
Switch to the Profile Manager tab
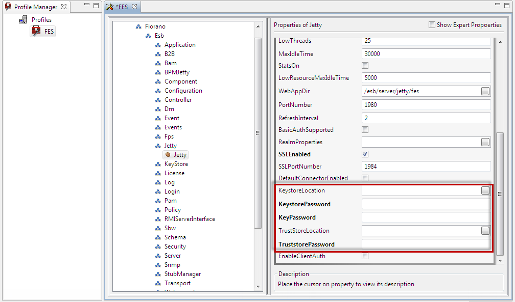click(36, 7)
